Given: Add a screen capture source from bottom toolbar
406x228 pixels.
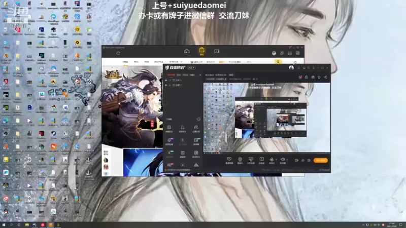Looking at the screenshot, I should (x=229, y=160).
